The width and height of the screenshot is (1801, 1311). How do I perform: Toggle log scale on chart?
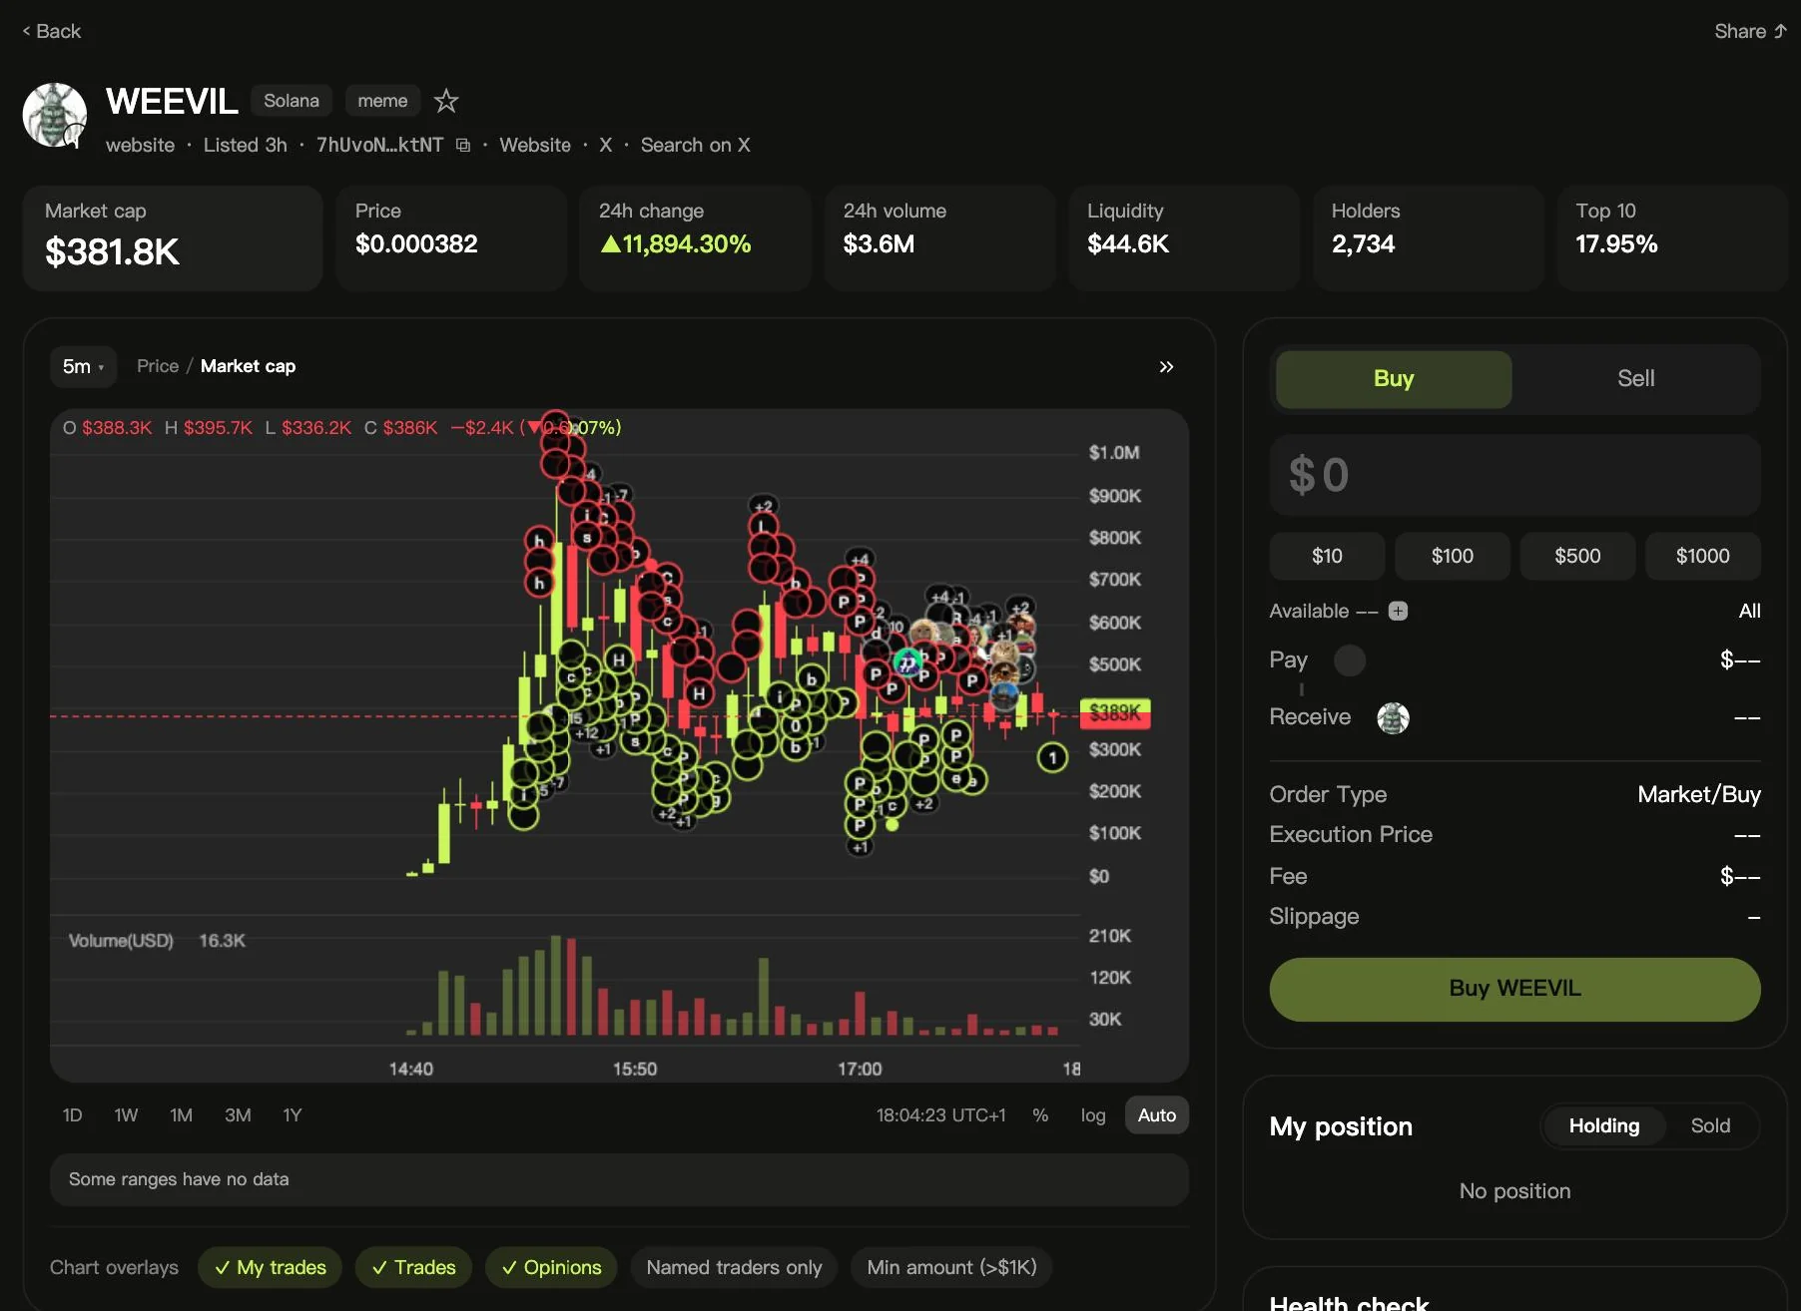[1093, 1115]
